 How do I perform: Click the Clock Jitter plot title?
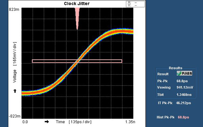[77, 3]
